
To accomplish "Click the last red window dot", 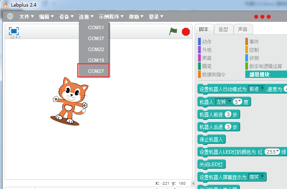I will [269, 17].
